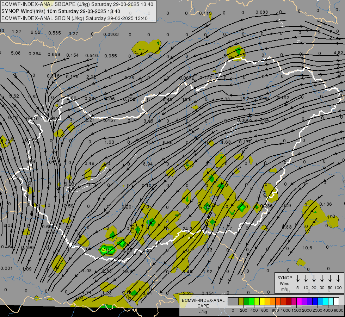
Task: Pick the olive CAPE legend swatch
Action: click(241, 302)
